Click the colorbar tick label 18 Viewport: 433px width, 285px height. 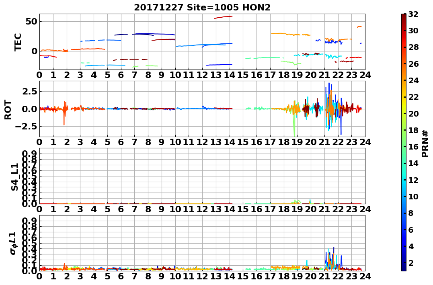(x=413, y=130)
